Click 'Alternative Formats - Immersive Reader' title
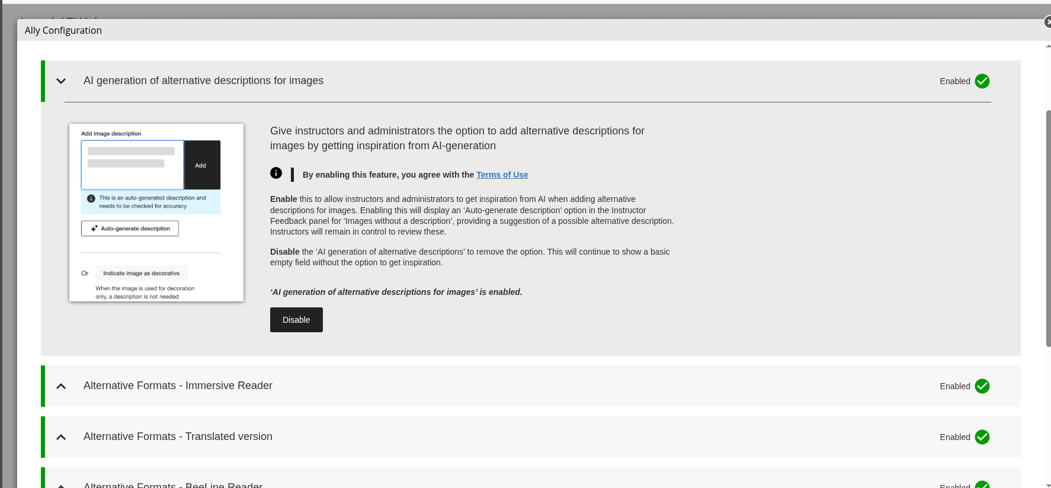The width and height of the screenshot is (1051, 488). coord(178,386)
